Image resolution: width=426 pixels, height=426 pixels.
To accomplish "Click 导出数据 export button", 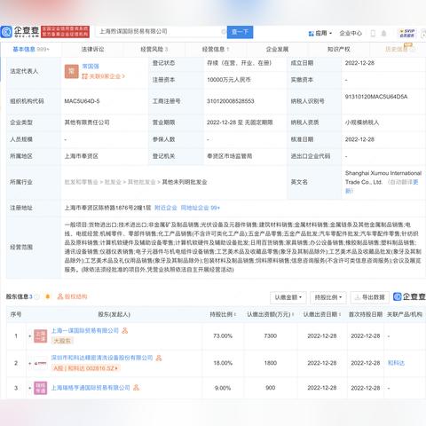I will coord(370,297).
